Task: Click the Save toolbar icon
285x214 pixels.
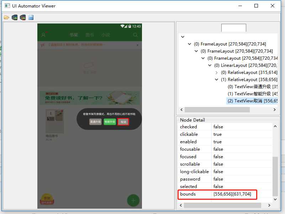Action: [x=31, y=17]
